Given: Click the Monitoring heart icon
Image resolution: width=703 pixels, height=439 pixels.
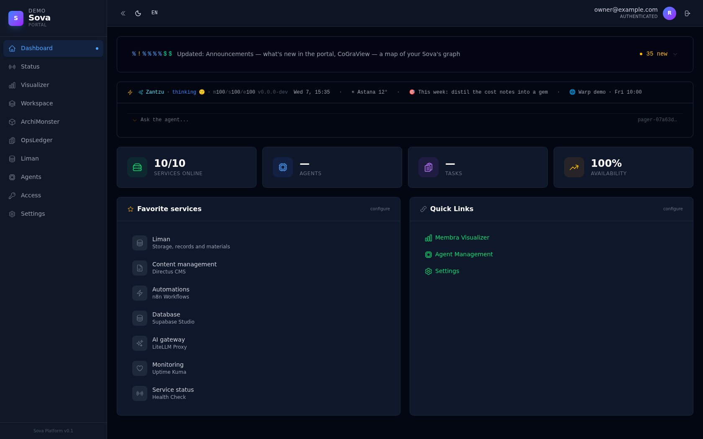Looking at the screenshot, I should point(140,368).
